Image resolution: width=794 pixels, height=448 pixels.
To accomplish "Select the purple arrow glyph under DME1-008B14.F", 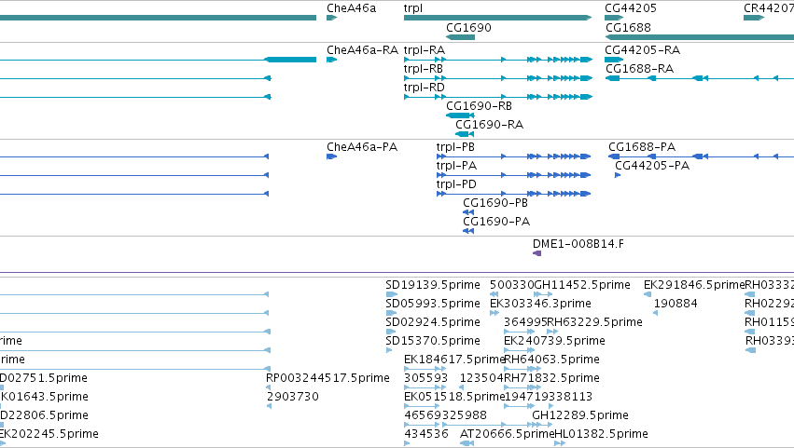I will coord(536,253).
